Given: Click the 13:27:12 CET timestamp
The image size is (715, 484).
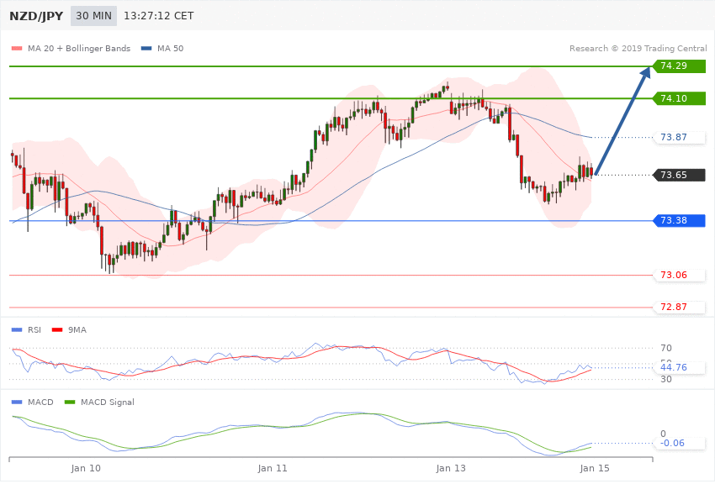Looking at the screenshot, I should pyautogui.click(x=158, y=16).
